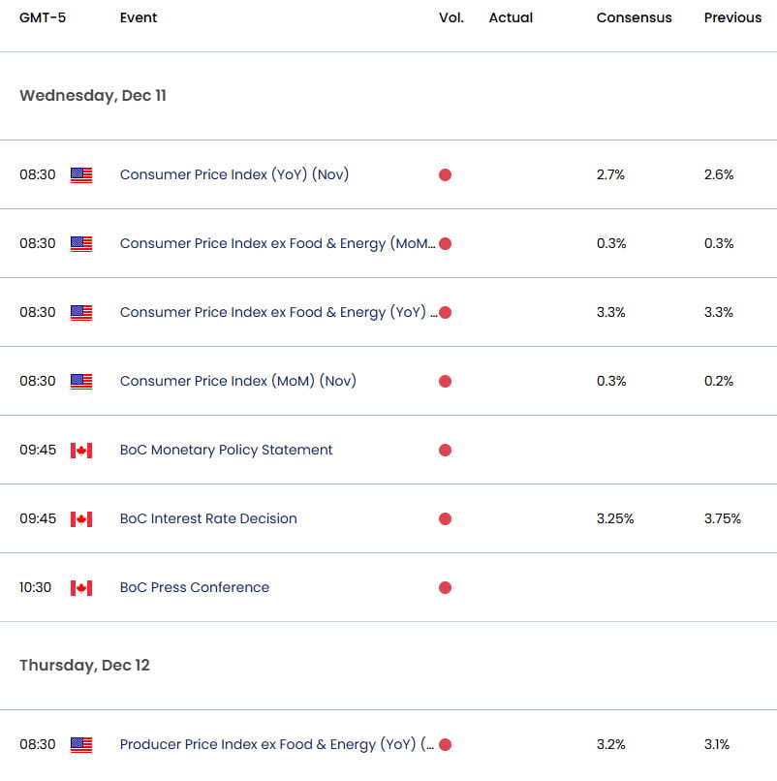Click 10:30 time of BoC Press Conference
This screenshot has width=777, height=781.
[36, 588]
